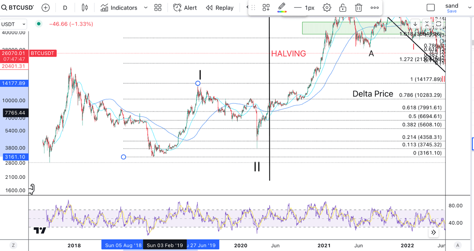This screenshot has width=474, height=251.
Task: Add symbol with the plus circle icon
Action: click(46, 7)
